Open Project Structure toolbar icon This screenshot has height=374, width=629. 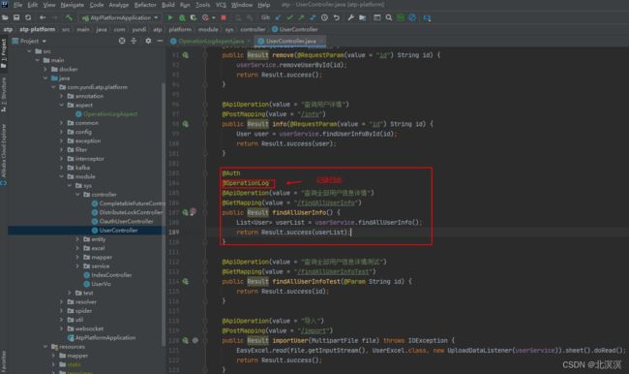(x=363, y=17)
